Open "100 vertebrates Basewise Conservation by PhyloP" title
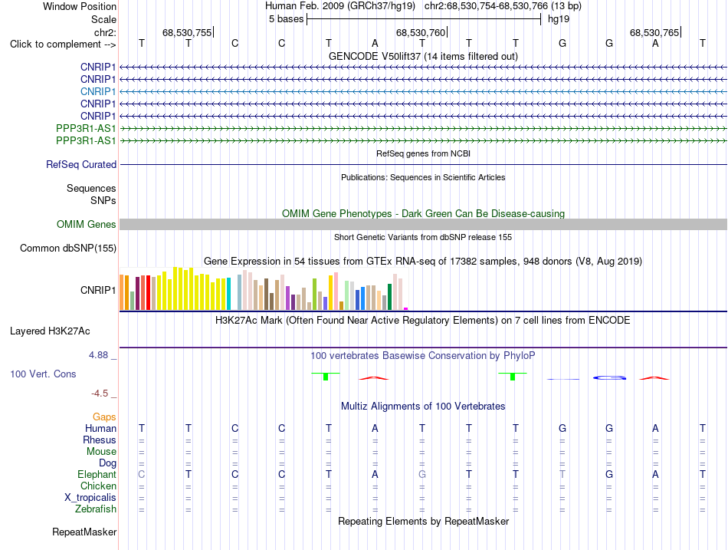The height and width of the screenshot is (550, 728). point(423,356)
